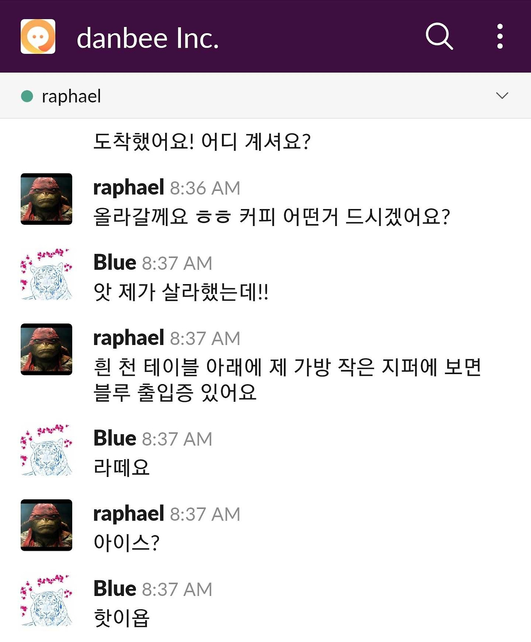This screenshot has width=531, height=642.
Task: Tap the message bubble reading 라떼요
Action: point(122,468)
